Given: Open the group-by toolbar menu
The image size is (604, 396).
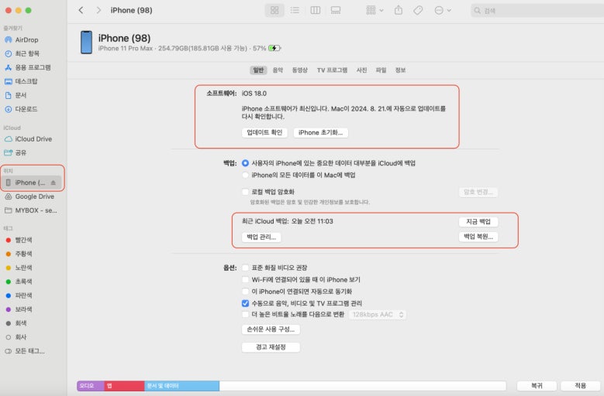Looking at the screenshot, I should tap(374, 10).
